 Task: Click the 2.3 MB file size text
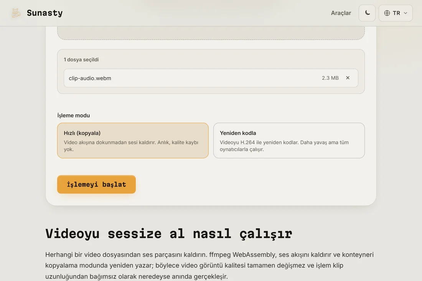[x=330, y=78]
